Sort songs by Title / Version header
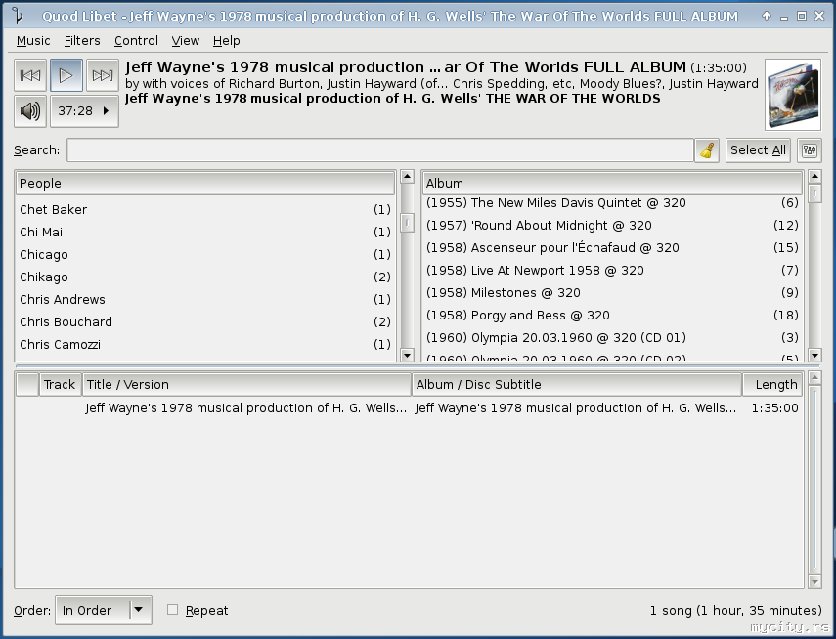 pos(246,385)
